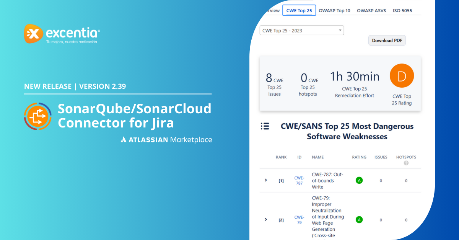Switch to the CWE Top 25 tab
The height and width of the screenshot is (240, 459).
click(x=299, y=10)
